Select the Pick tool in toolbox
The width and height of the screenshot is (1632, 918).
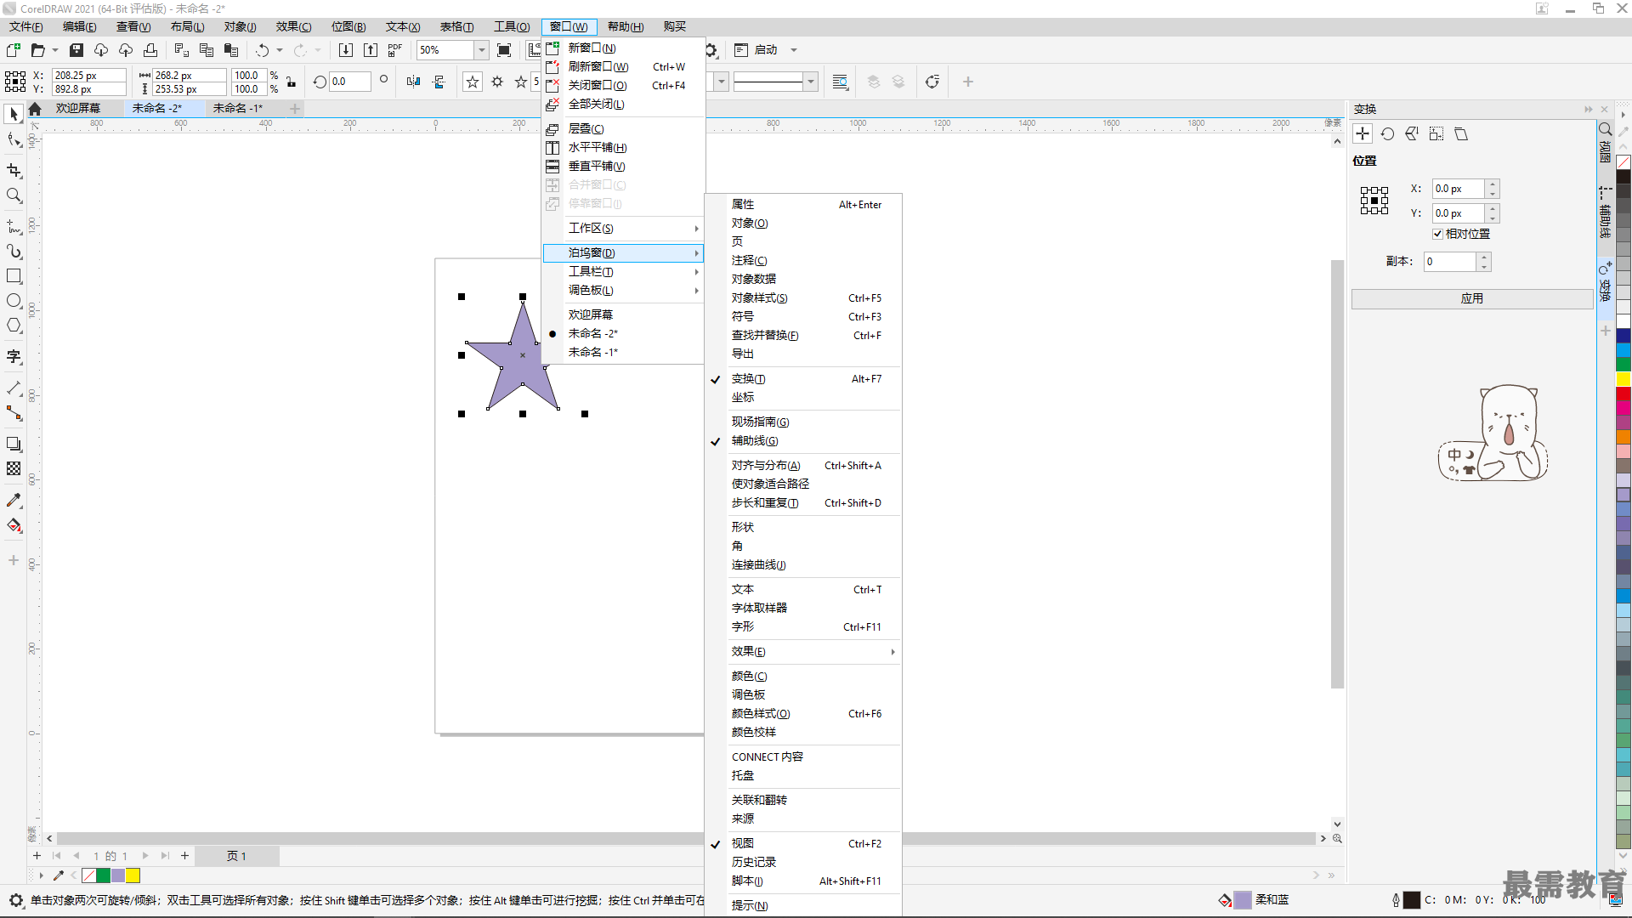tap(14, 114)
